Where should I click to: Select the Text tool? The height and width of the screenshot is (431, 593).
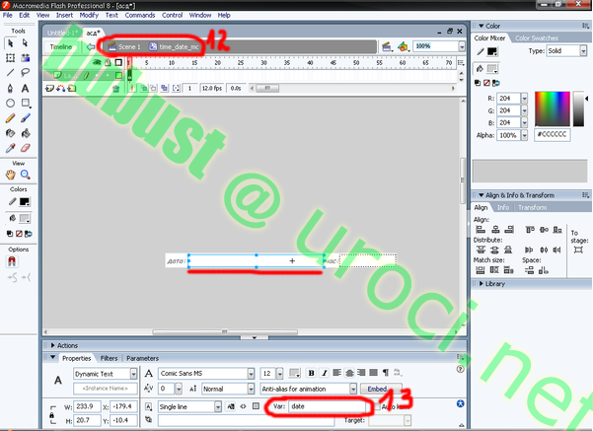coord(25,88)
